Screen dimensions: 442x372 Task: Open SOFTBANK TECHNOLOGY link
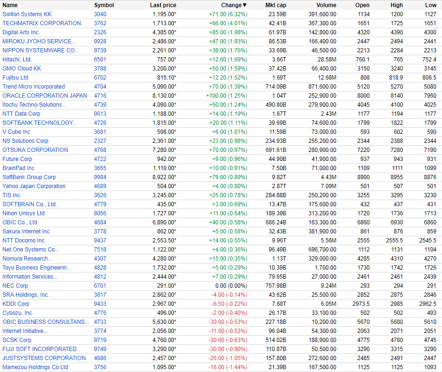click(x=40, y=122)
